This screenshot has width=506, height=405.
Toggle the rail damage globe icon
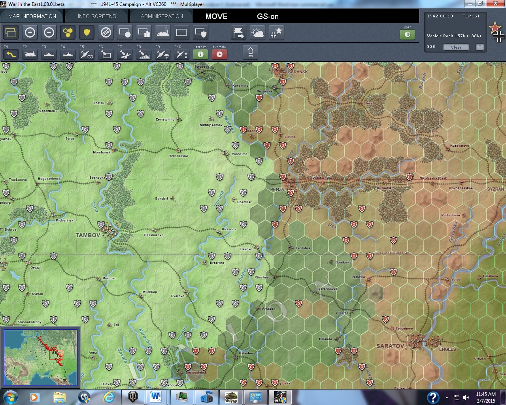pos(106,32)
